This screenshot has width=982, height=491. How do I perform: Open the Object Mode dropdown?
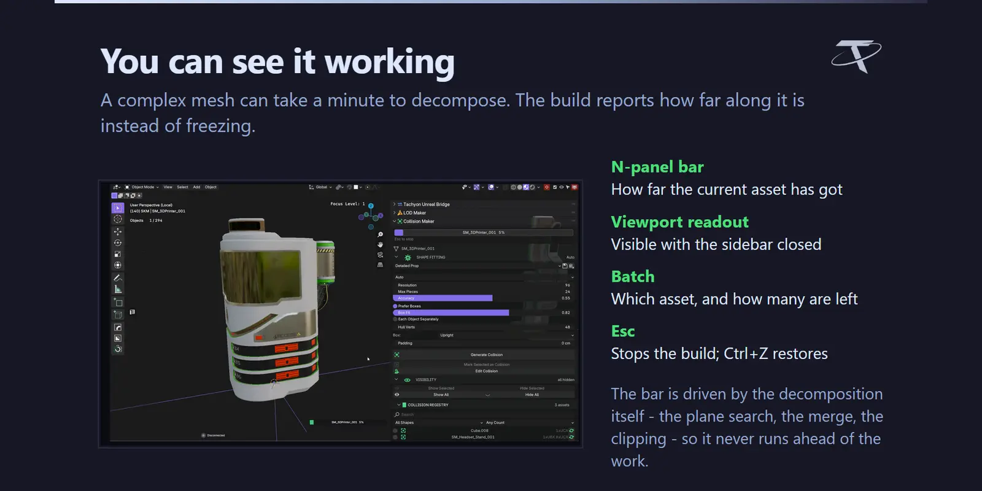coord(142,187)
